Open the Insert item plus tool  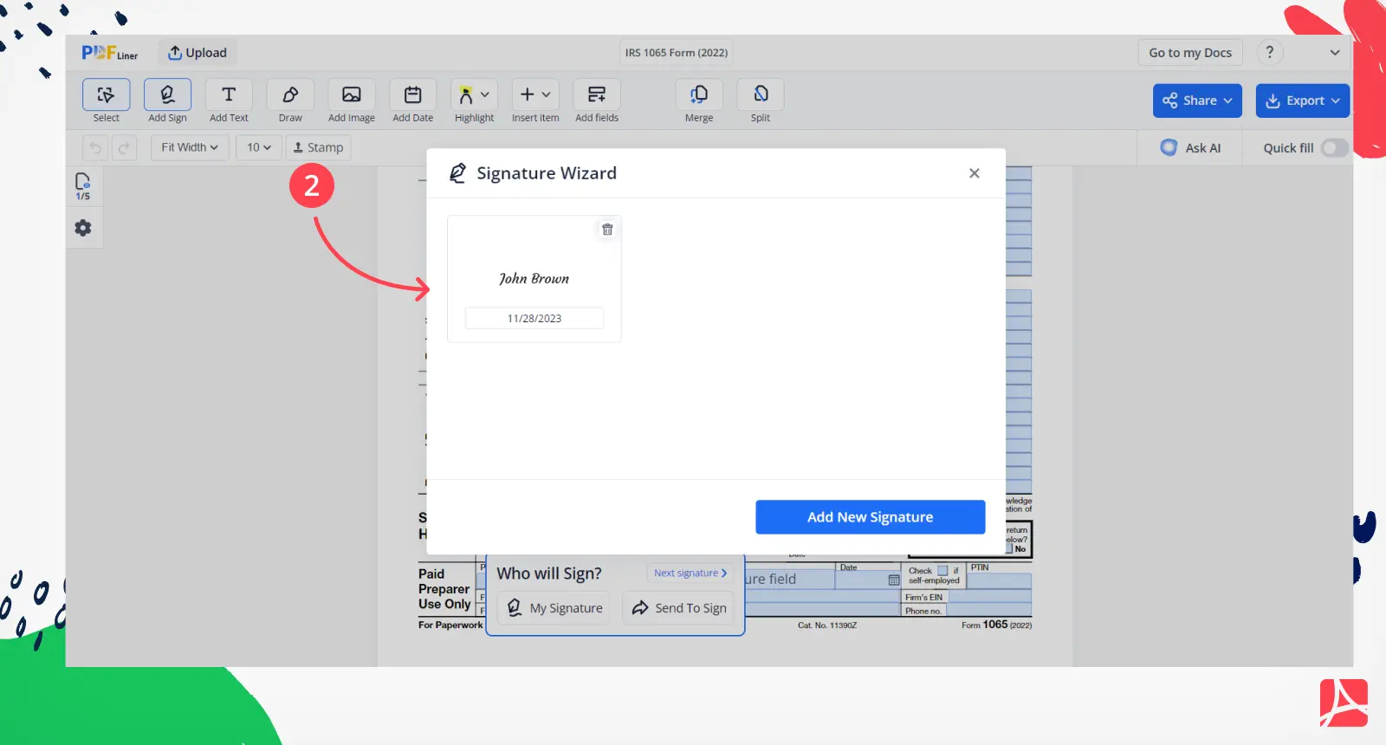tap(527, 94)
